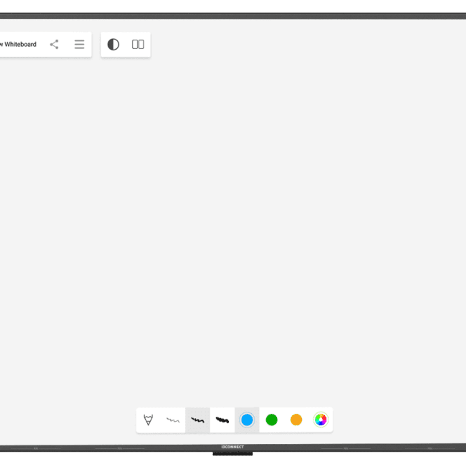Select the pencil drawing tool
The height and width of the screenshot is (466, 466).
pyautogui.click(x=148, y=420)
